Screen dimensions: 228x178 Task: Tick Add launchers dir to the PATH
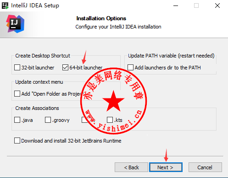point(130,68)
